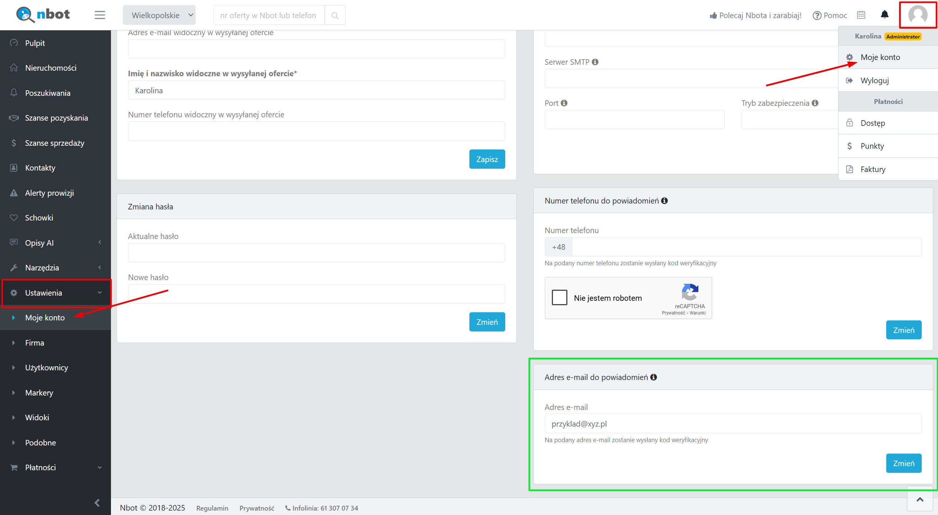Open Nieruchomości in the sidebar
The width and height of the screenshot is (938, 515).
click(x=51, y=68)
